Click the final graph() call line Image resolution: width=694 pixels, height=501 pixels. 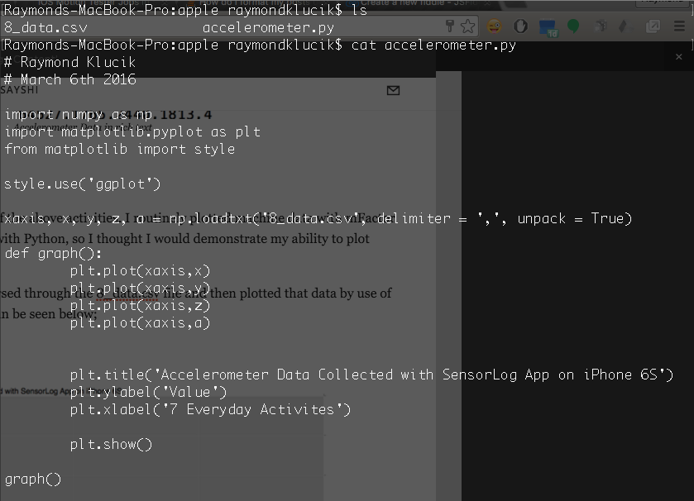coord(33,480)
